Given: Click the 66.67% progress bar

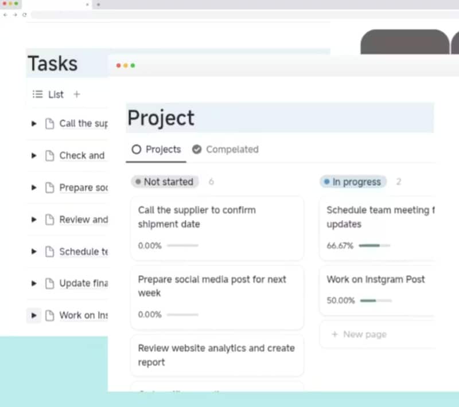Looking at the screenshot, I should pyautogui.click(x=374, y=245).
